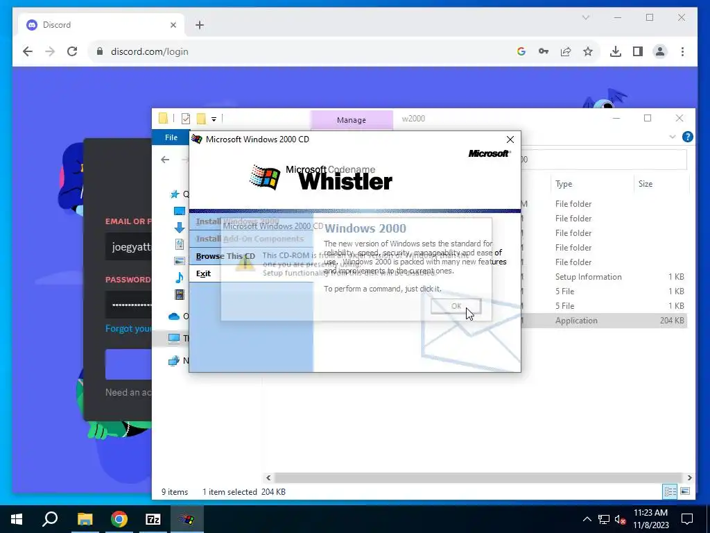The height and width of the screenshot is (533, 710).
Task: Open OneDrive cloud icon in Explorer sidebar
Action: 174,316
